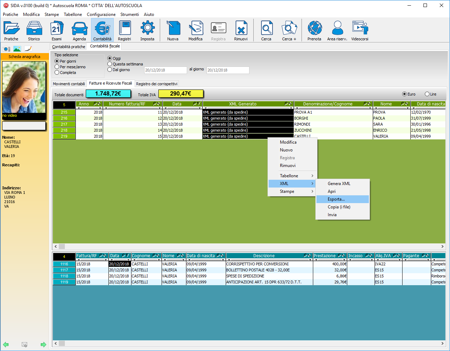The width and height of the screenshot is (450, 351).
Task: Click the green next arrow button
Action: (x=43, y=345)
